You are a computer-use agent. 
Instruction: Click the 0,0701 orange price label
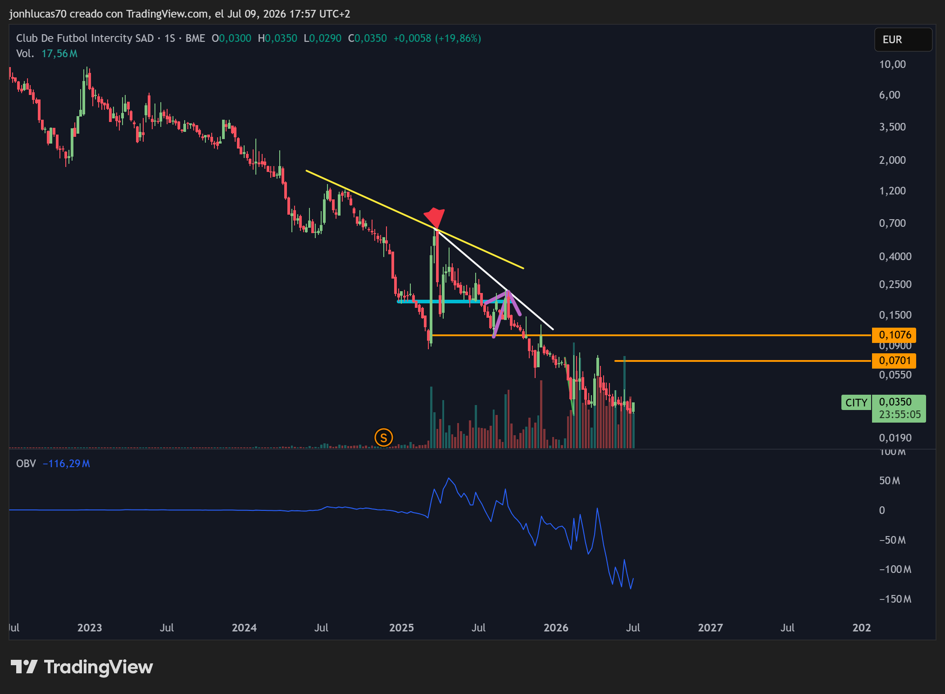pos(895,361)
